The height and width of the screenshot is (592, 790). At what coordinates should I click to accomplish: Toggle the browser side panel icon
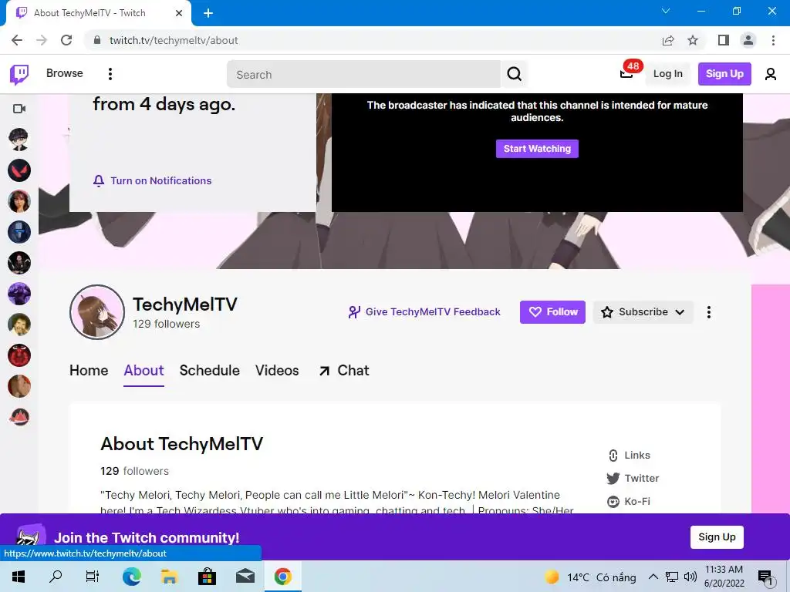(724, 40)
